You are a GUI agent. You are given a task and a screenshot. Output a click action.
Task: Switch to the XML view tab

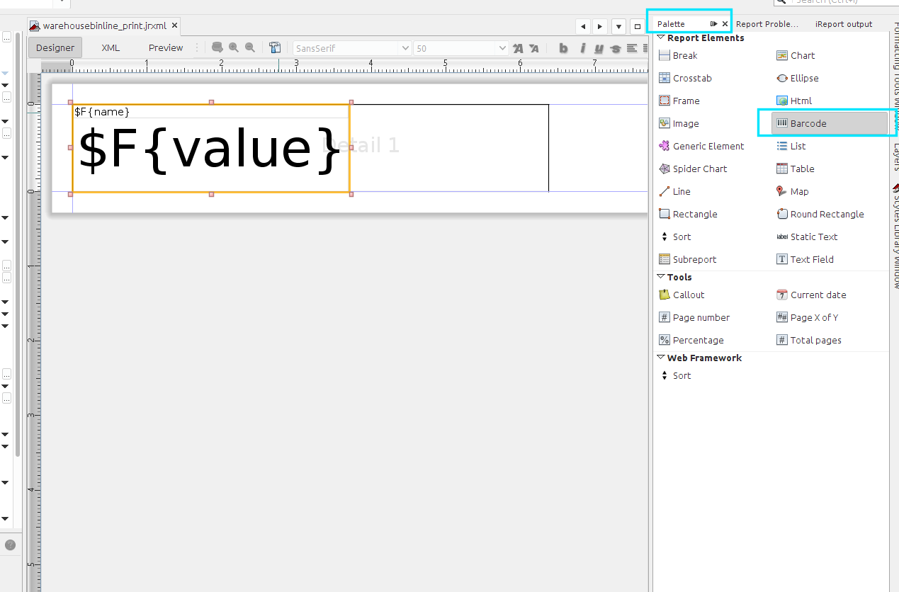tap(111, 48)
